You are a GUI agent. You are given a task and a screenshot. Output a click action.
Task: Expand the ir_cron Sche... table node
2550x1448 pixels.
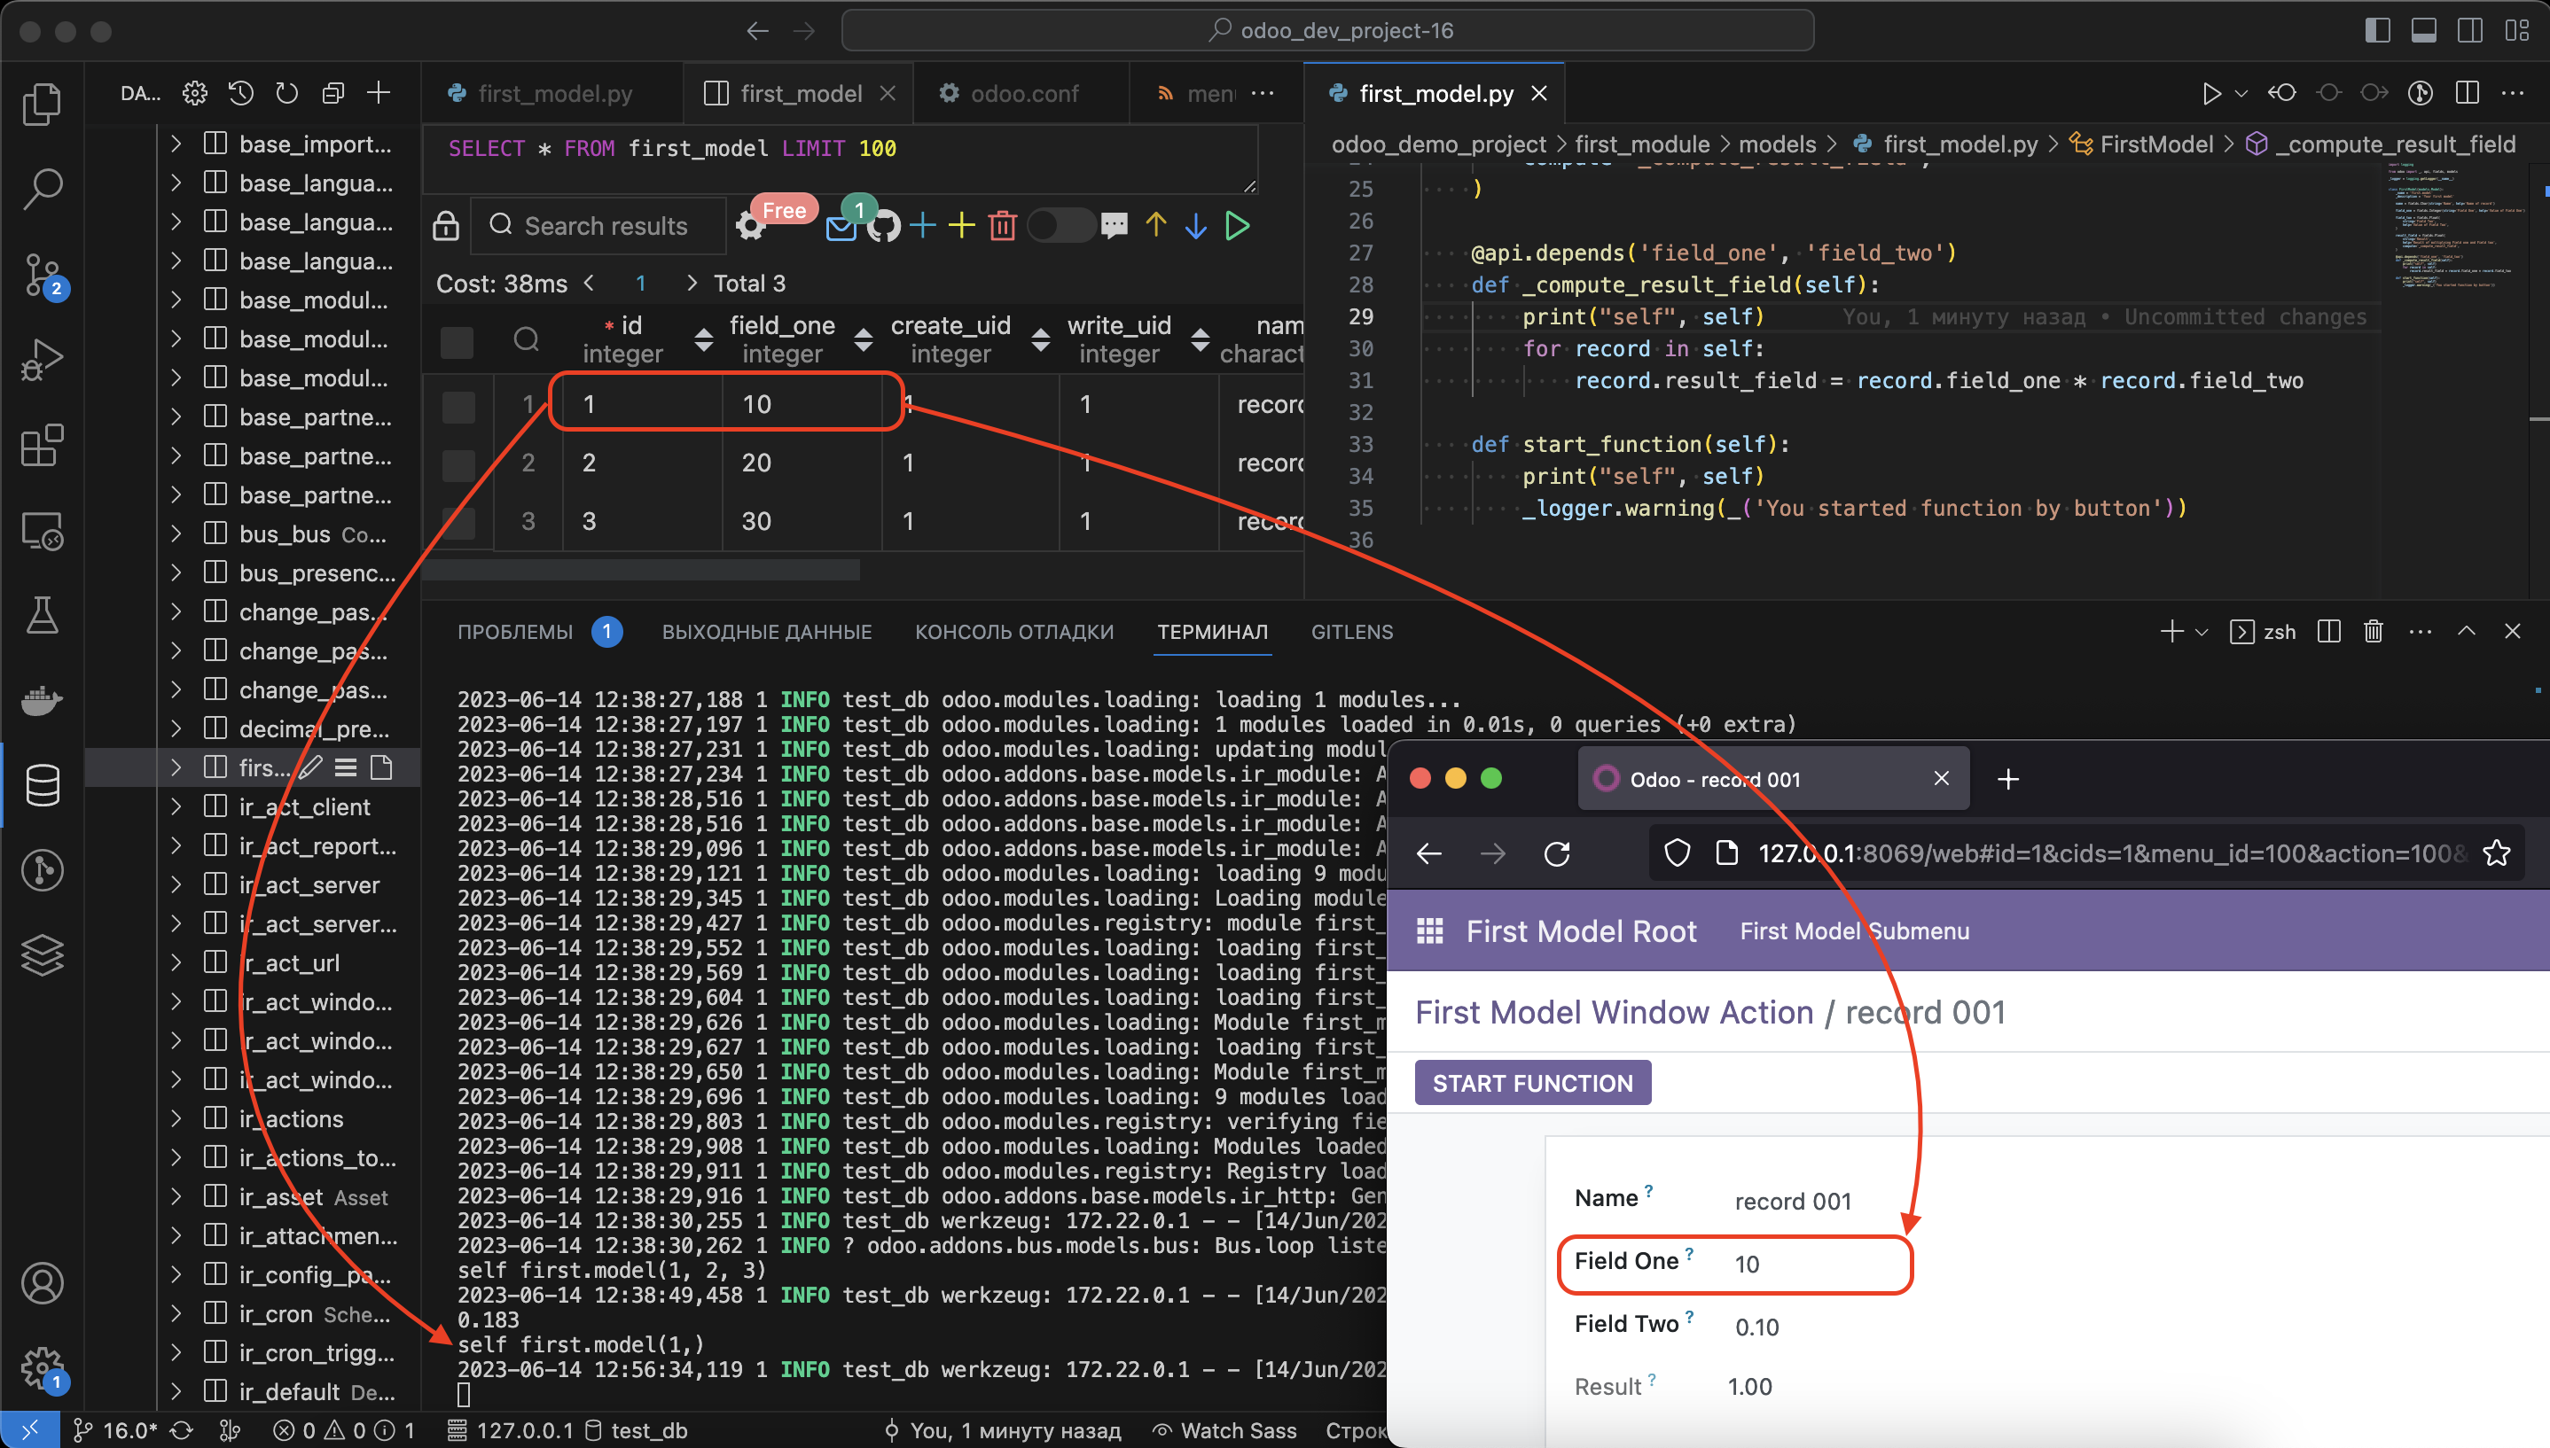pyautogui.click(x=176, y=1313)
